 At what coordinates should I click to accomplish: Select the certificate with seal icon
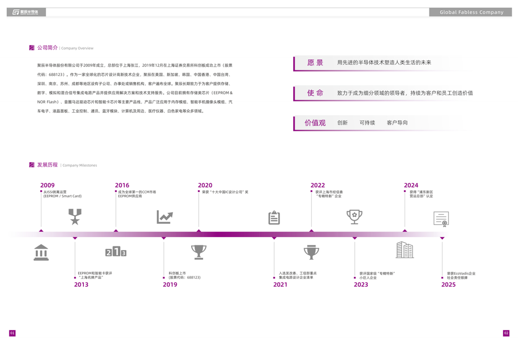coord(441,219)
